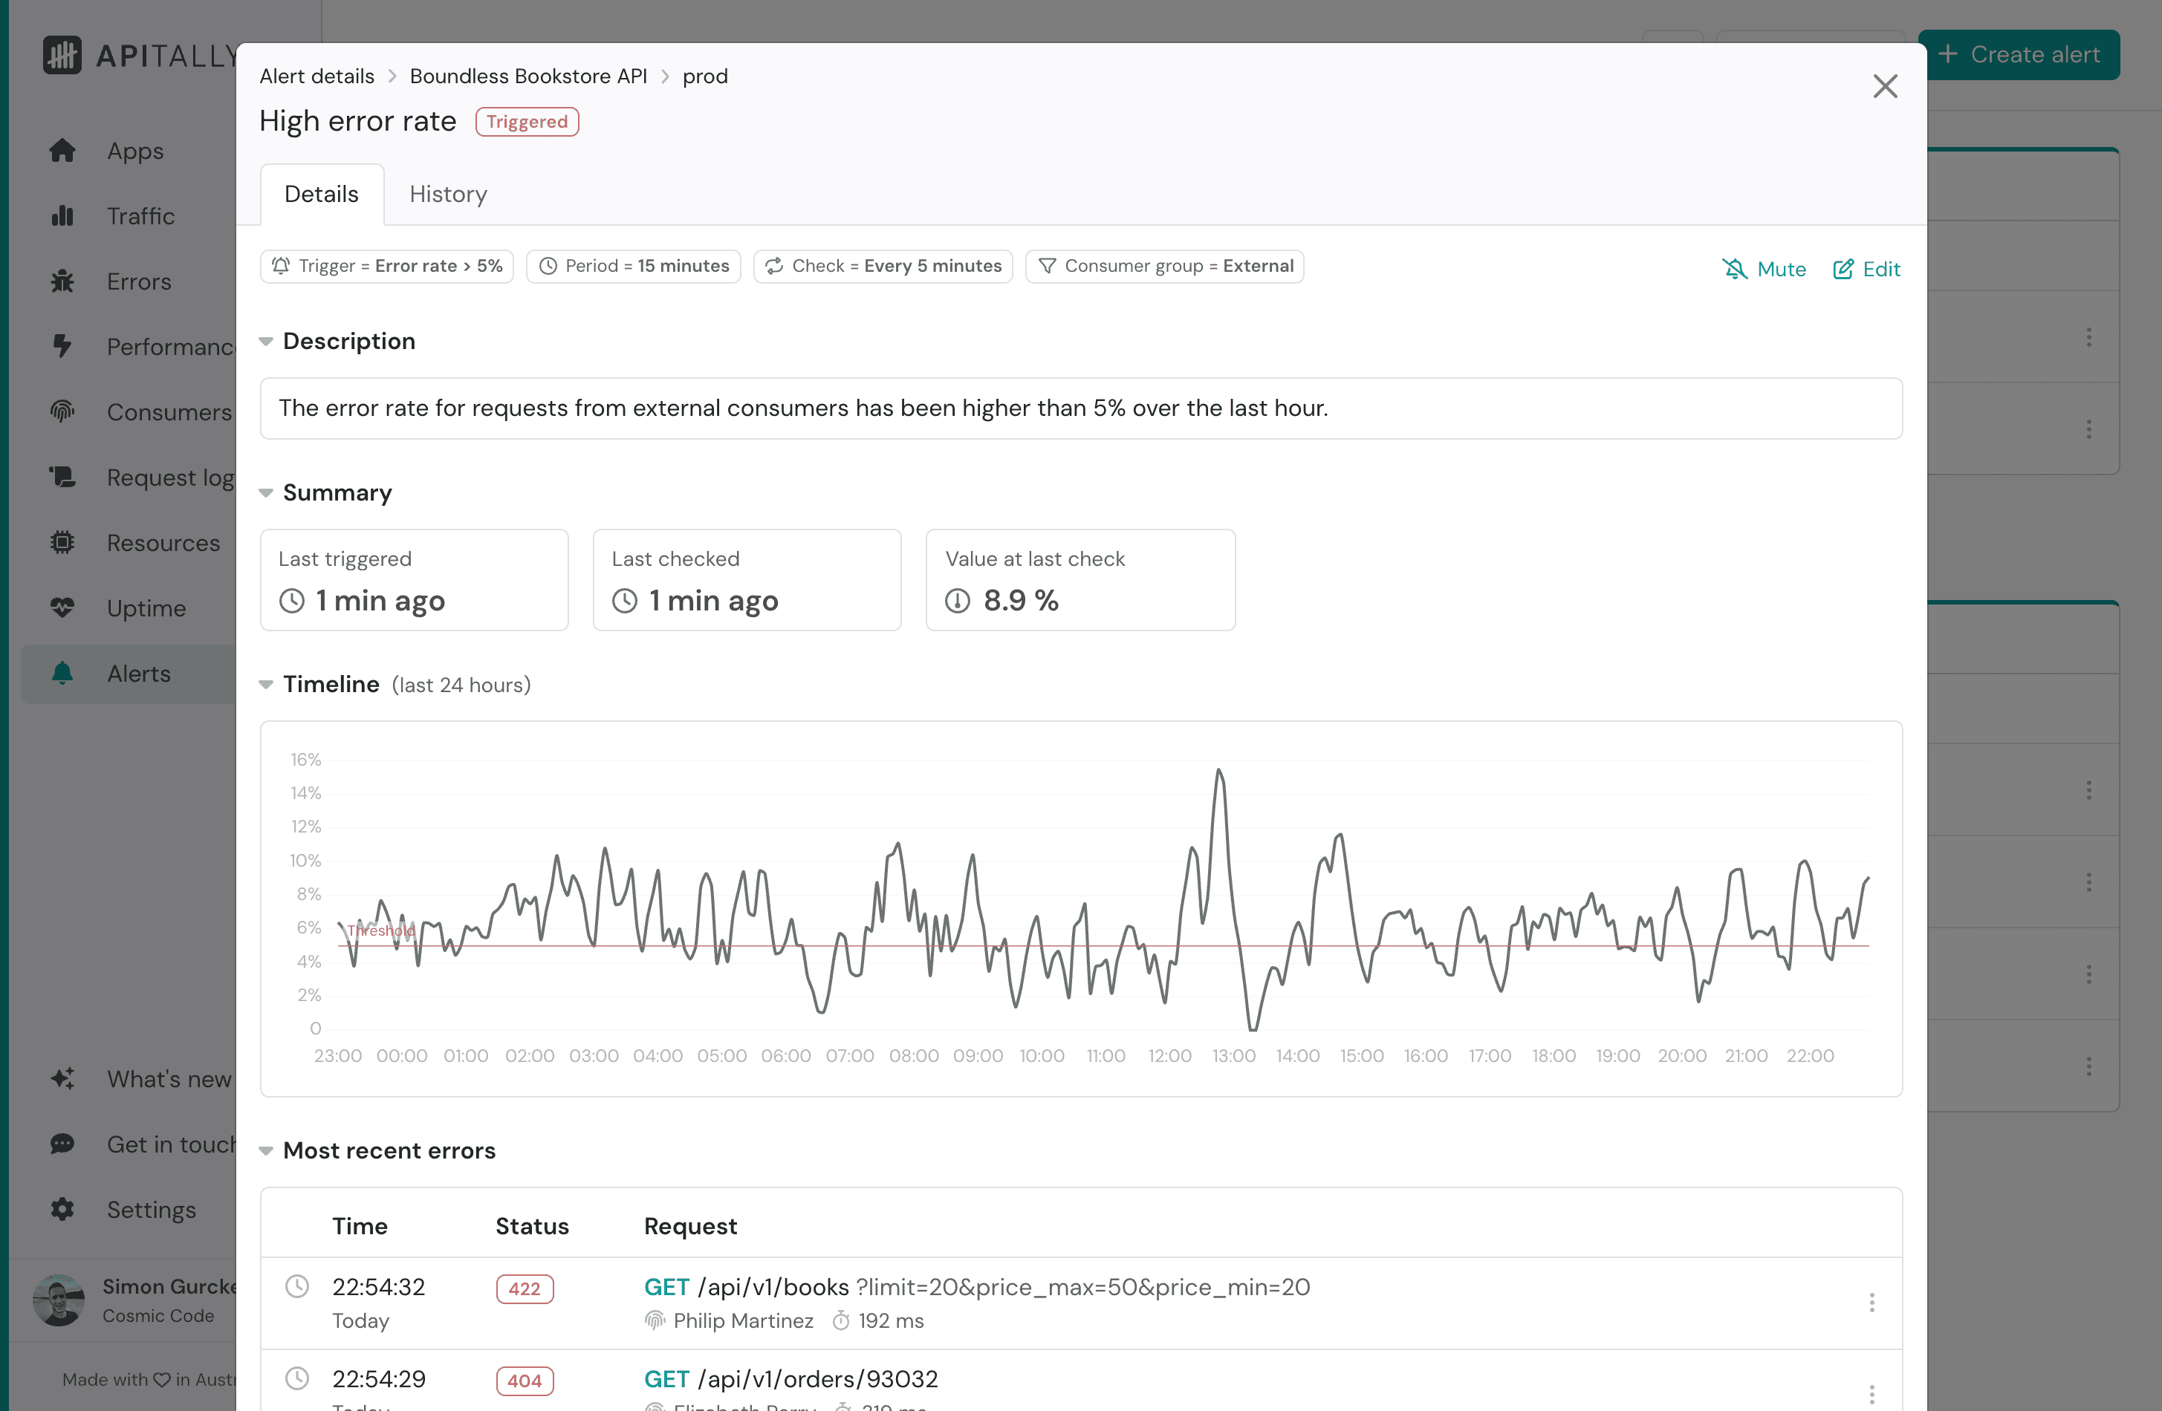Open the kebab menu on the 422 error row

pyautogui.click(x=1872, y=1302)
